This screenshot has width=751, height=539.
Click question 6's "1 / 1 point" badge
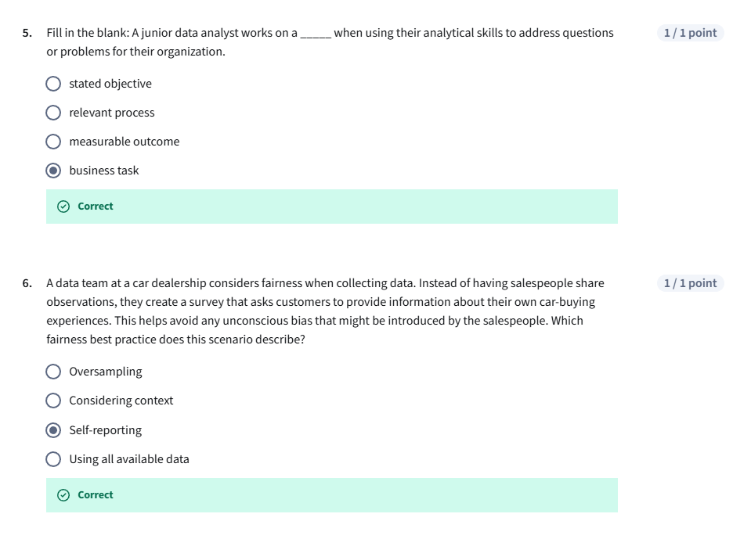(690, 283)
